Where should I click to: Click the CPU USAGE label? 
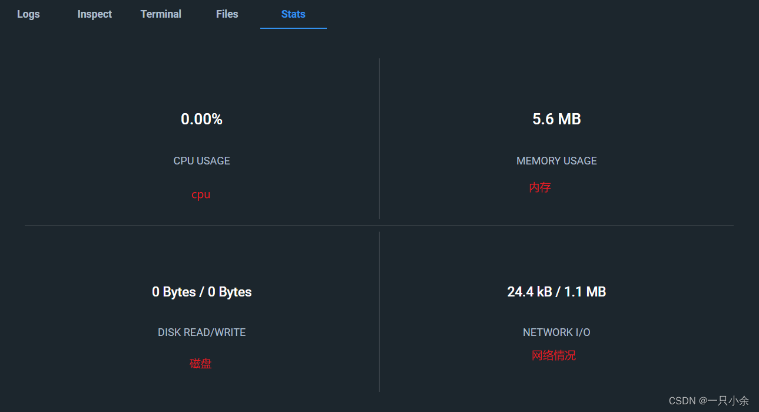click(201, 161)
